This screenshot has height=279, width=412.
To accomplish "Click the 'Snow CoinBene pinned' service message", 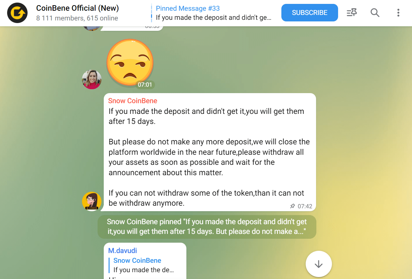I will [207, 227].
